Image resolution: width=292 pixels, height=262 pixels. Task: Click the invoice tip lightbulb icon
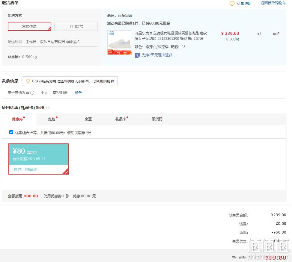[x=28, y=81]
